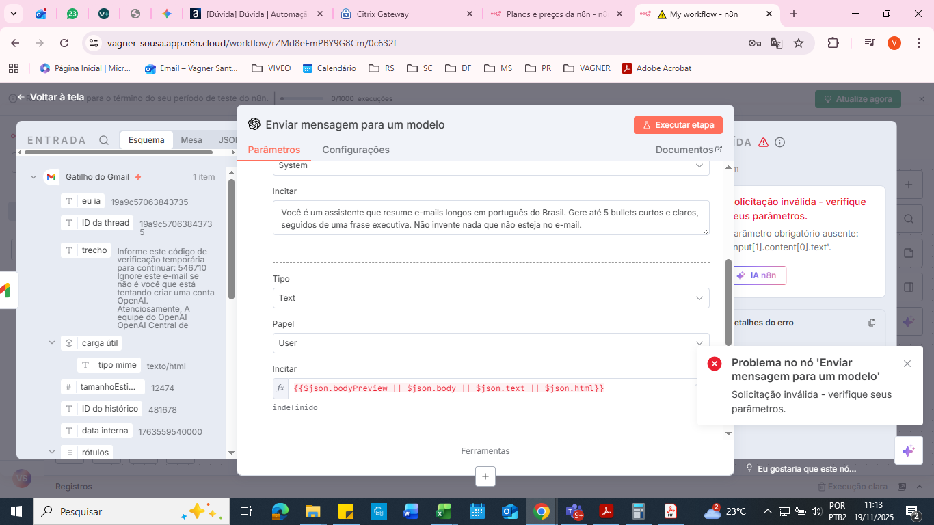
Task: Open the Adobe Acrobat bookmark
Action: pos(656,68)
